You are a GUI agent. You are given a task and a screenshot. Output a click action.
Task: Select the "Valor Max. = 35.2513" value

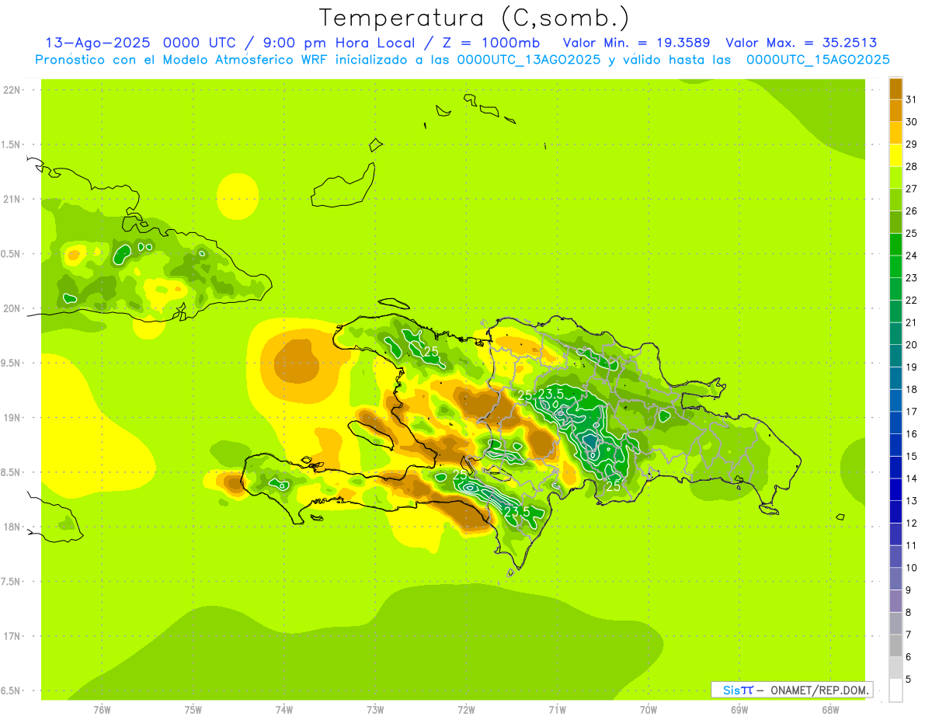[x=801, y=43]
